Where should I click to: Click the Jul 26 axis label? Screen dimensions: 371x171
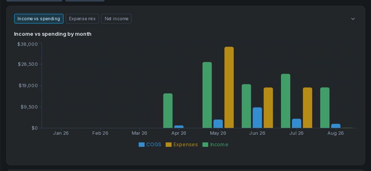[296, 133]
